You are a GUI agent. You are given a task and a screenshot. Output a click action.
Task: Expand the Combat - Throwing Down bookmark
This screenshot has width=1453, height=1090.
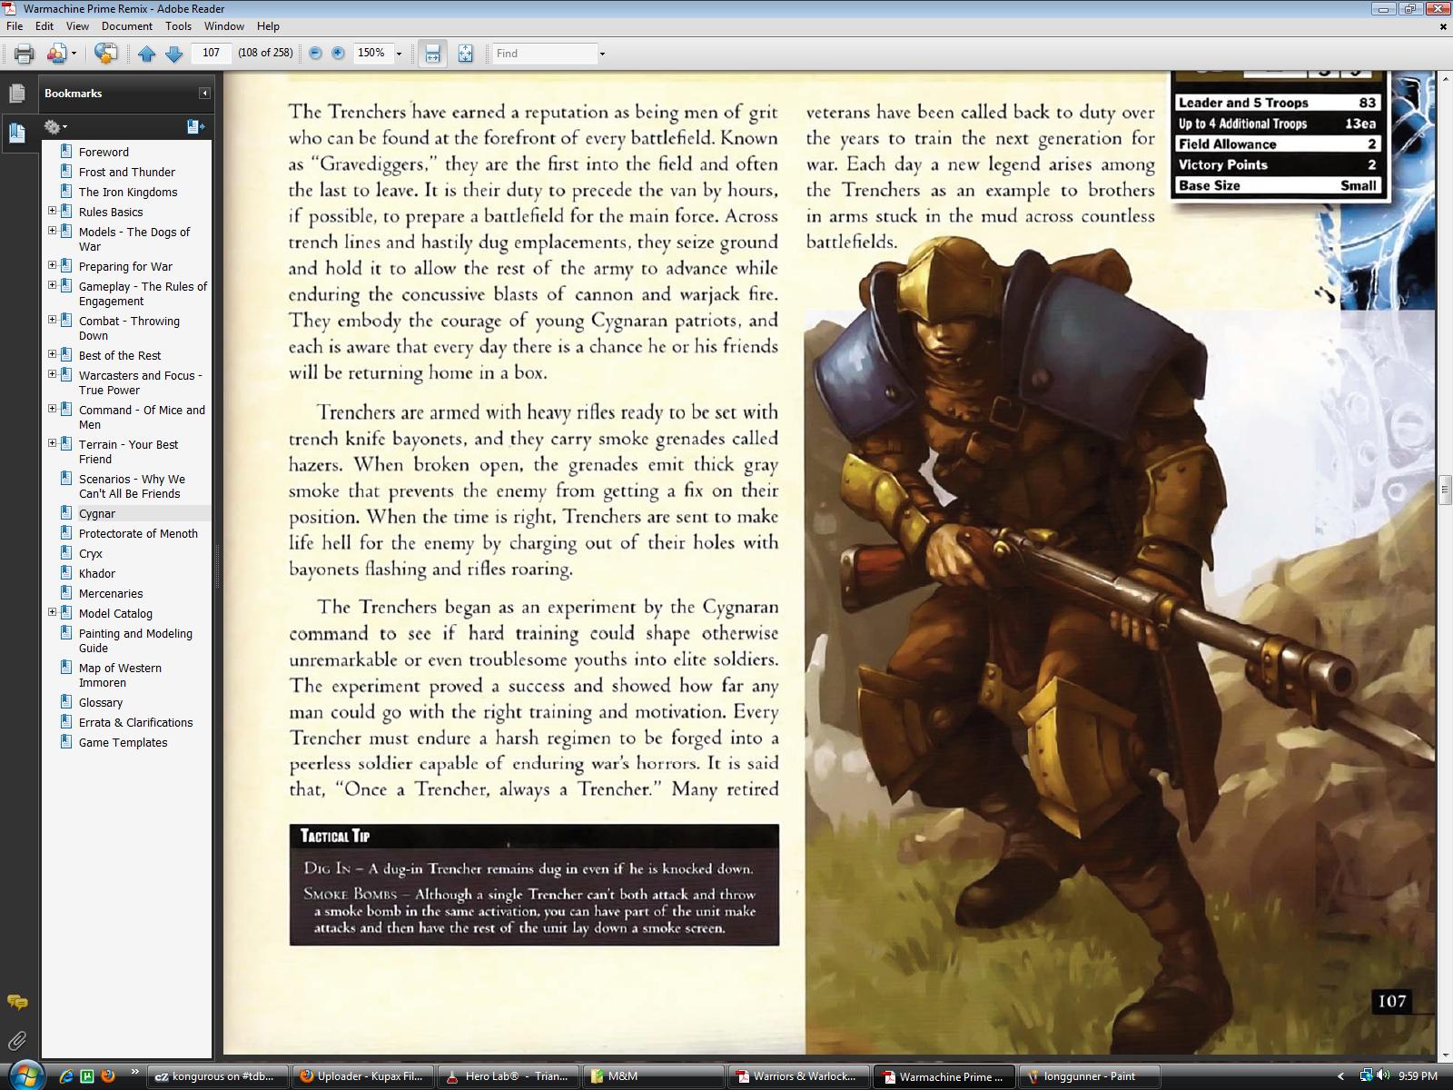52,320
